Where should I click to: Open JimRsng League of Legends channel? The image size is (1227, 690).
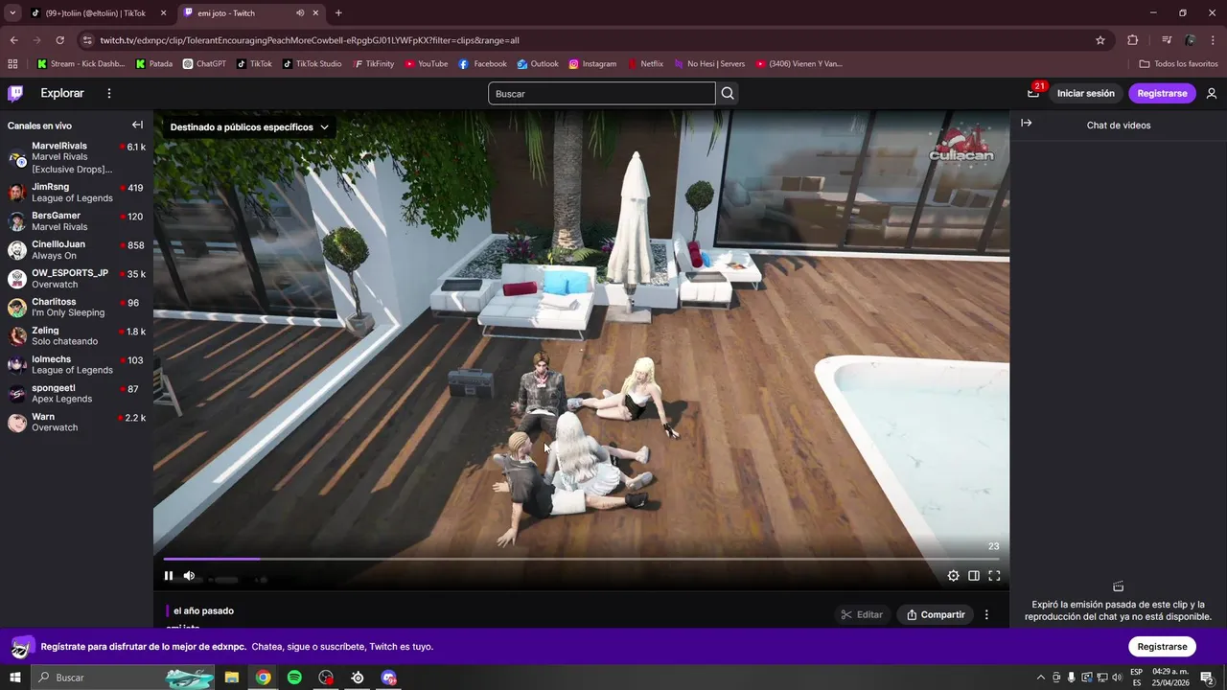tap(77, 193)
